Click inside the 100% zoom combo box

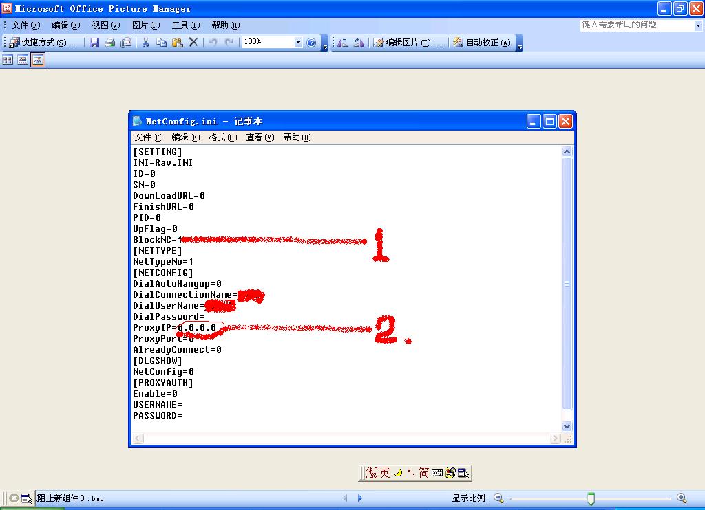tap(268, 42)
